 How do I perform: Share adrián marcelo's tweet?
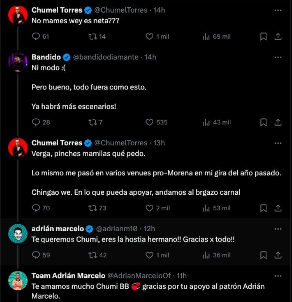pyautogui.click(x=278, y=255)
